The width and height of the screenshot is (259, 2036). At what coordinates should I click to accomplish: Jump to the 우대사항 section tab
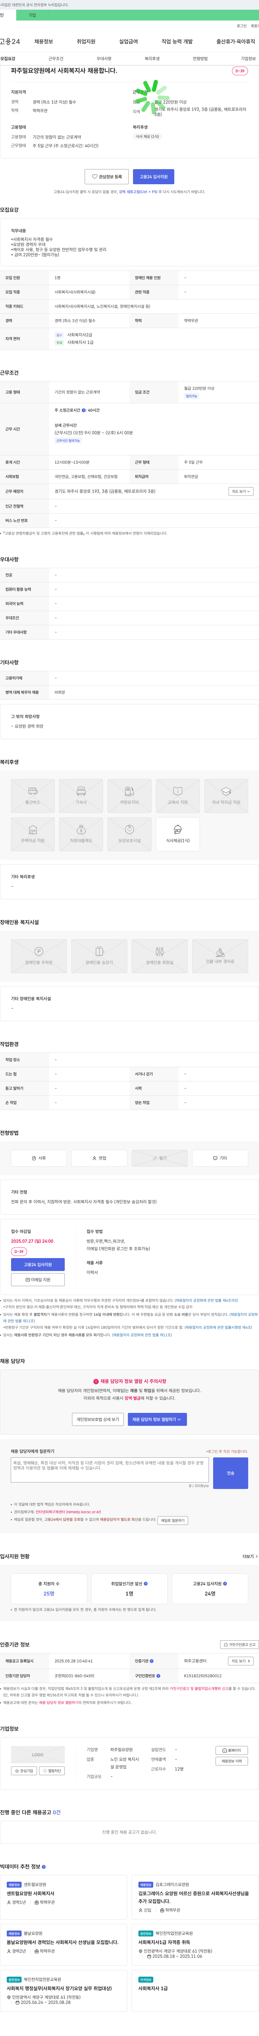104,59
